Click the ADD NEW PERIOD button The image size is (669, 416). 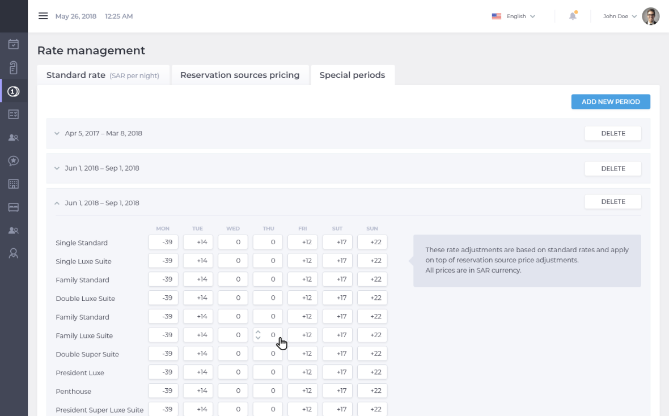611,101
